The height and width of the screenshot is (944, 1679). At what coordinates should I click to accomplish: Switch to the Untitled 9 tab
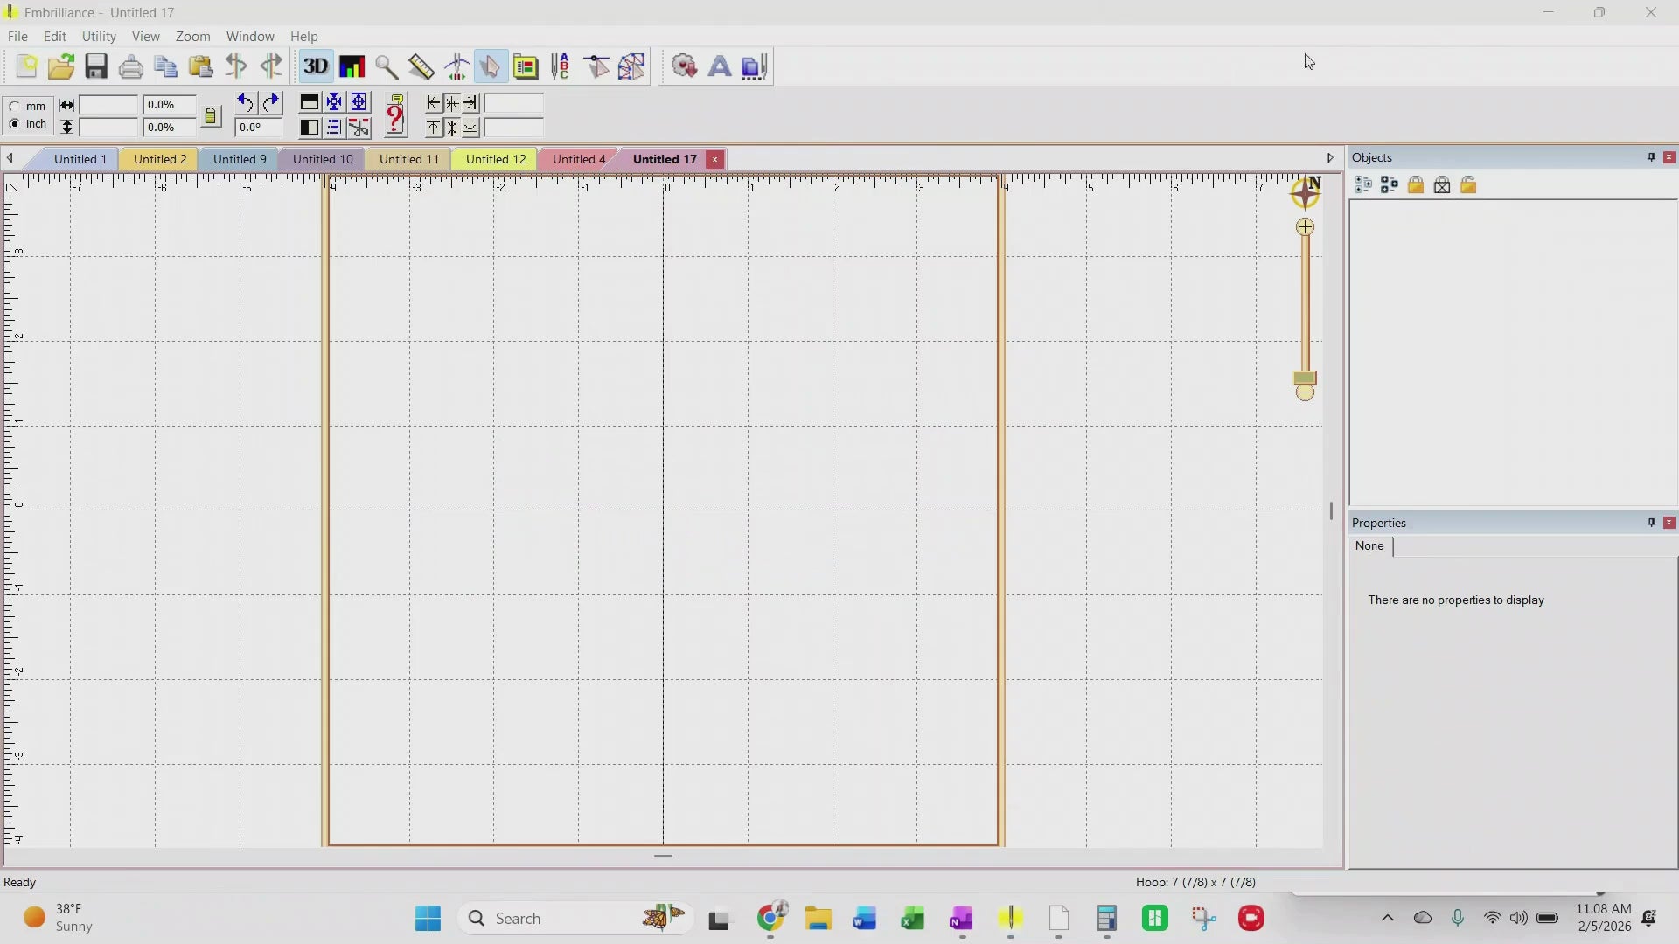tap(240, 159)
